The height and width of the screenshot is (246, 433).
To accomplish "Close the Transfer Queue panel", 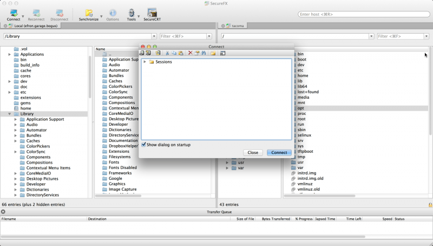I will (x=3, y=211).
